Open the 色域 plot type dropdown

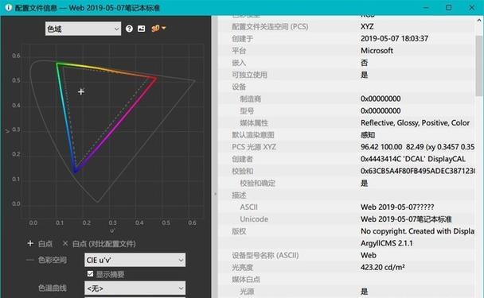[83, 29]
